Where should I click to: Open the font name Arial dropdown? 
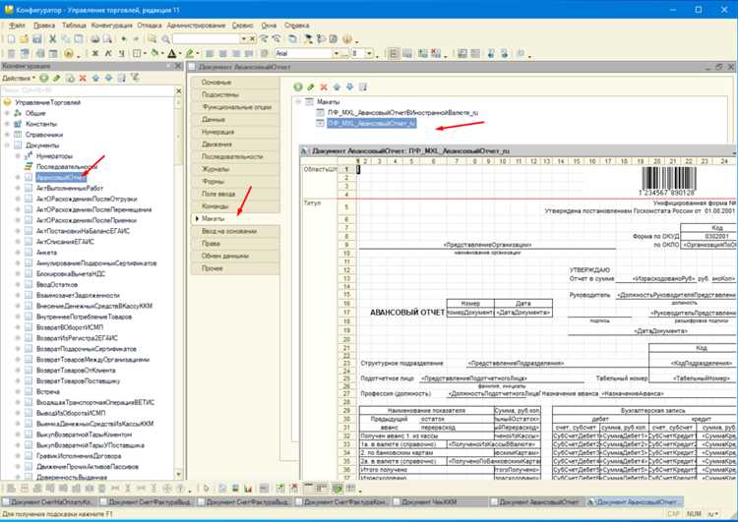[x=337, y=54]
